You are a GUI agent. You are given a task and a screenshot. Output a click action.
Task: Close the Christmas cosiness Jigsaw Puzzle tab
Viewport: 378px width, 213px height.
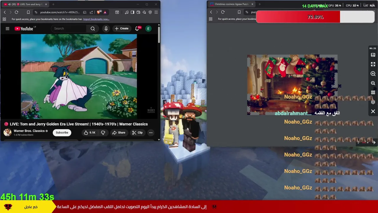pyautogui.click(x=252, y=4)
